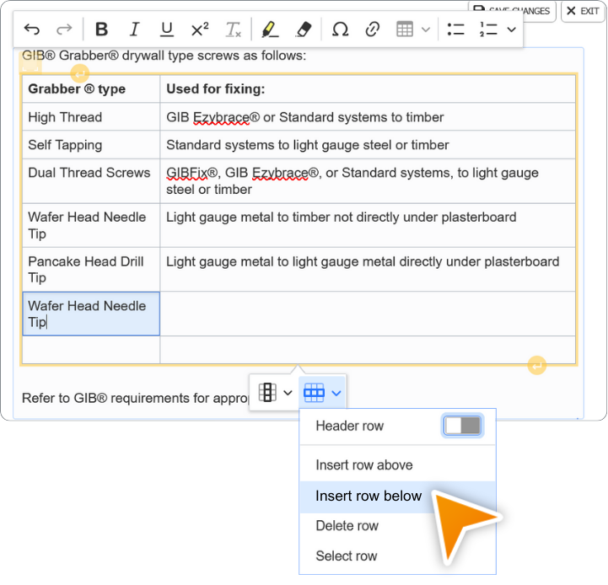Screen dimensions: 608x585
Task: Click the 'Standard systems to light gauge steel' cell
Action: (x=368, y=145)
